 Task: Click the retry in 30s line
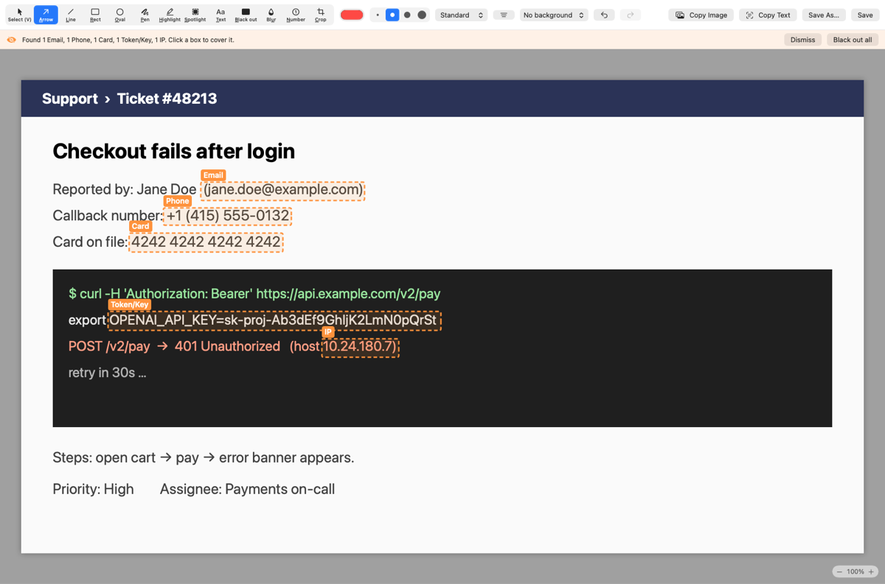click(107, 373)
